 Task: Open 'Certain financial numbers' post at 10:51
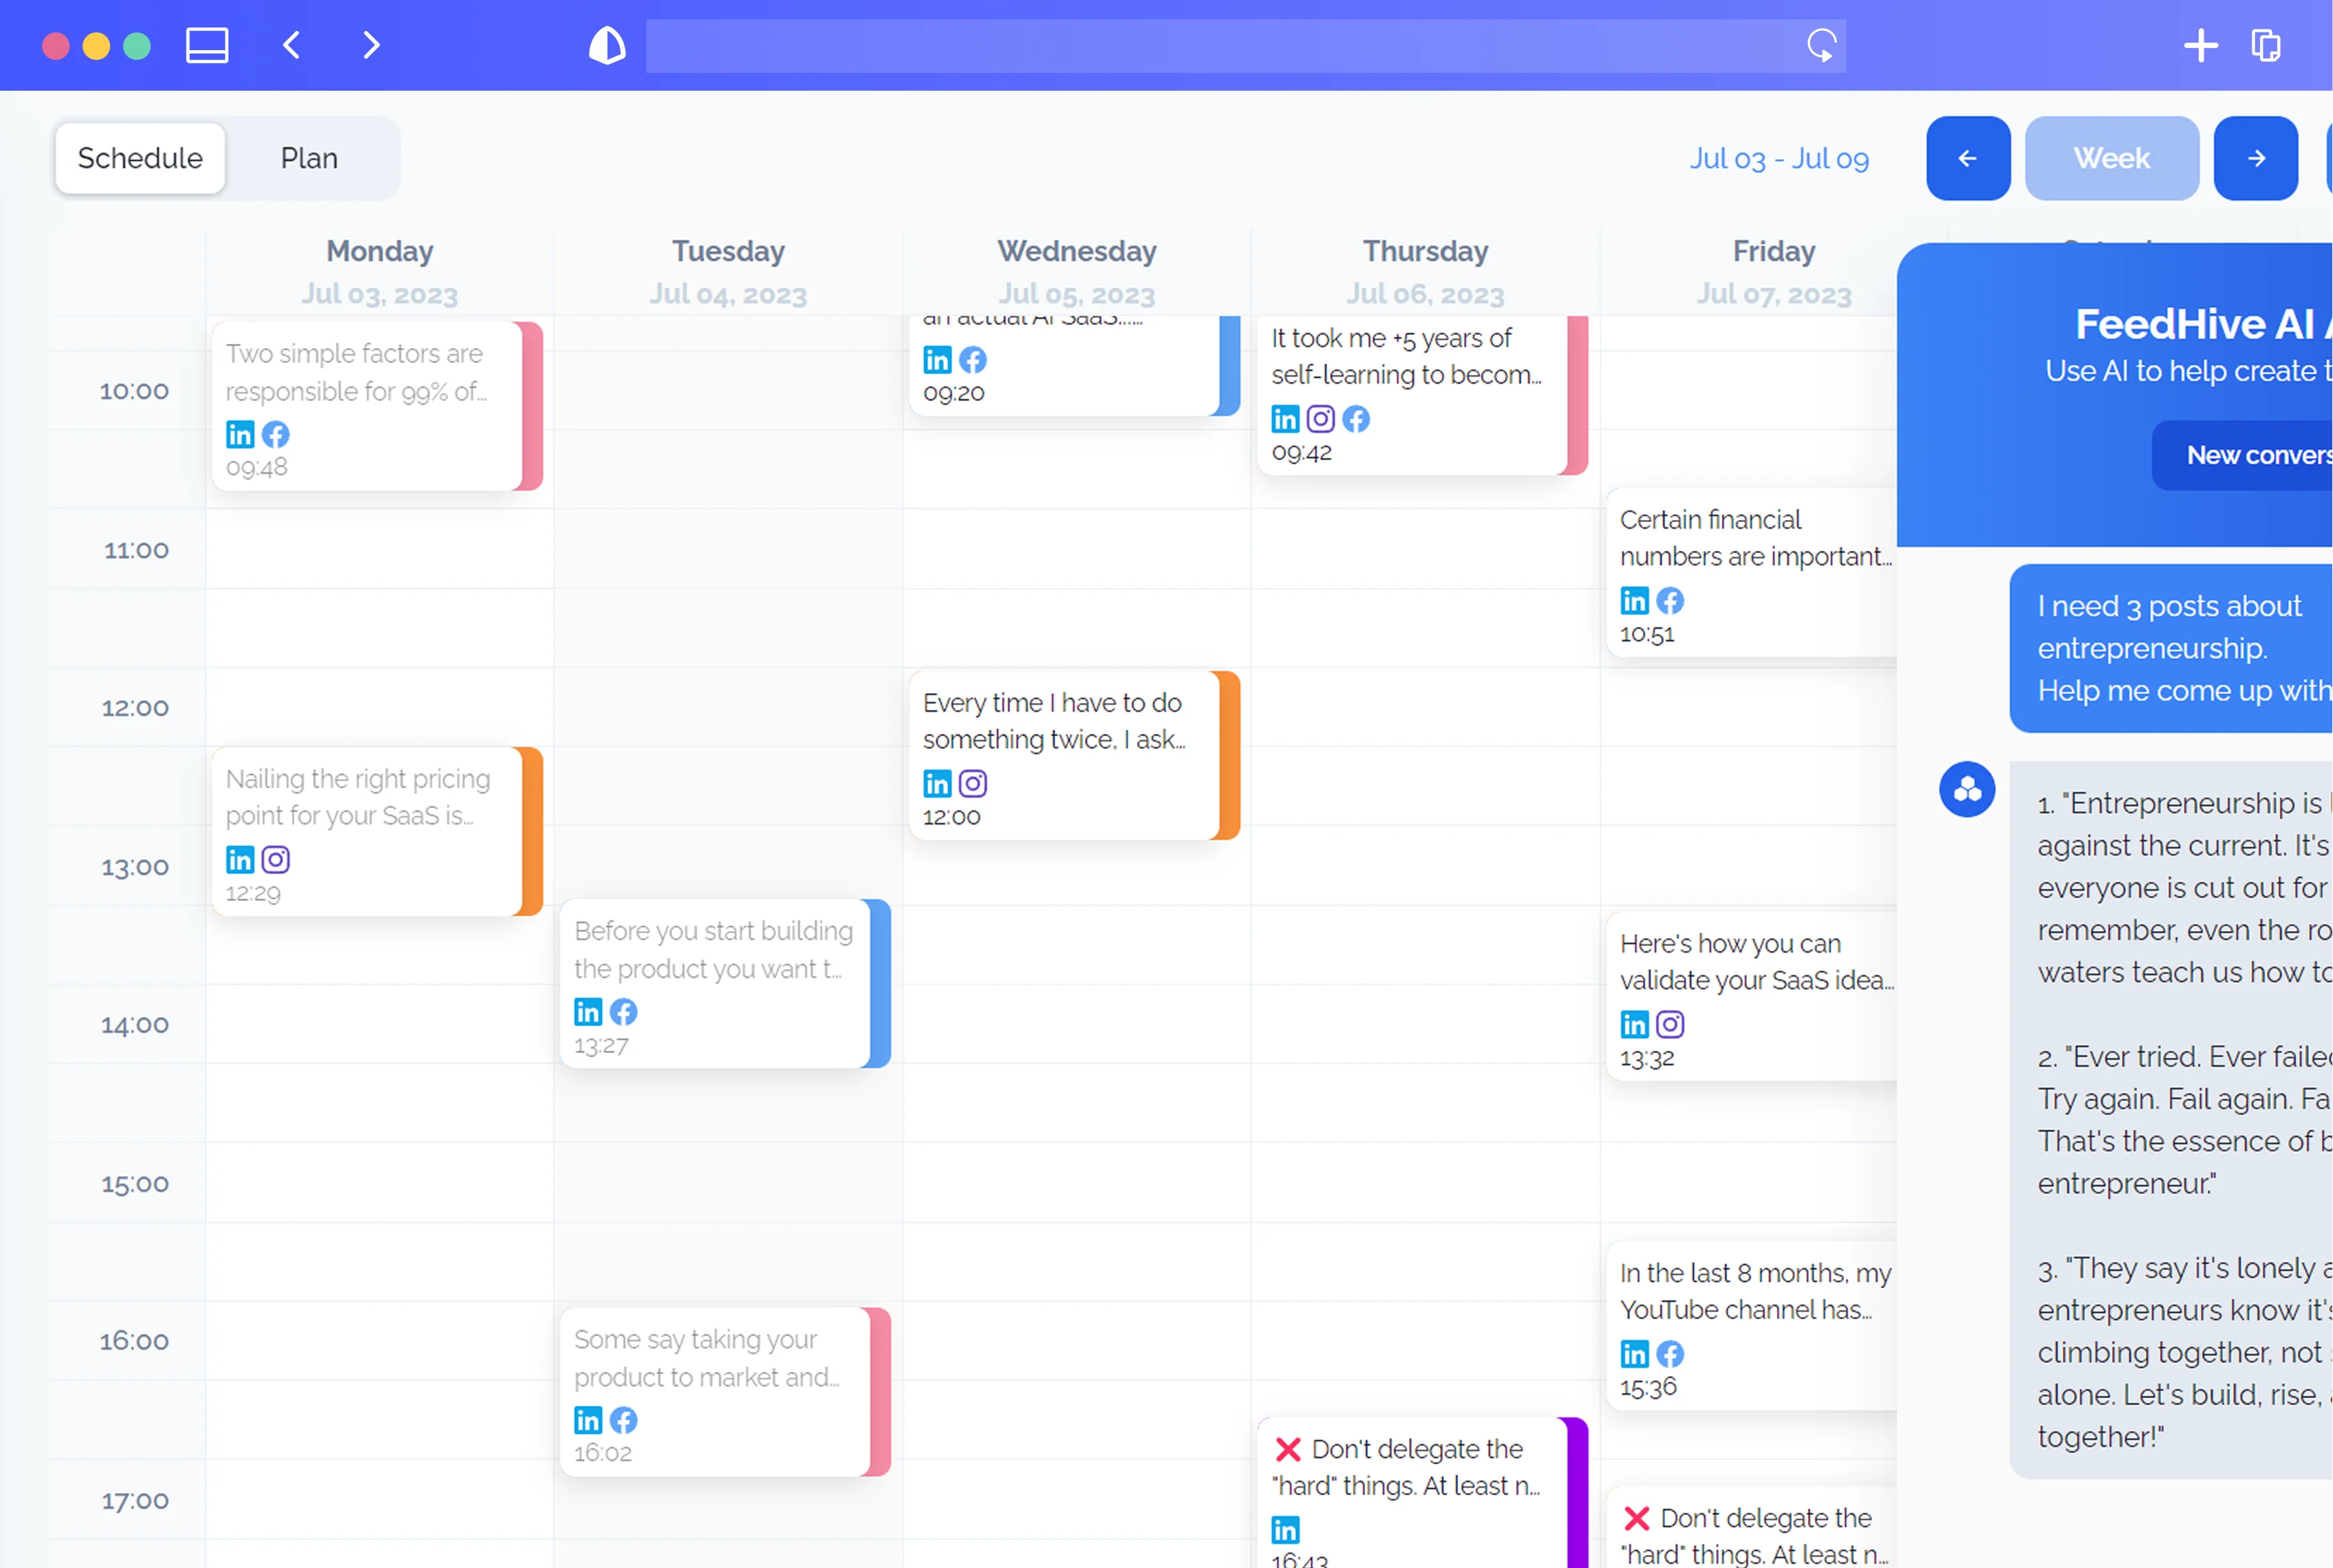click(1752, 573)
